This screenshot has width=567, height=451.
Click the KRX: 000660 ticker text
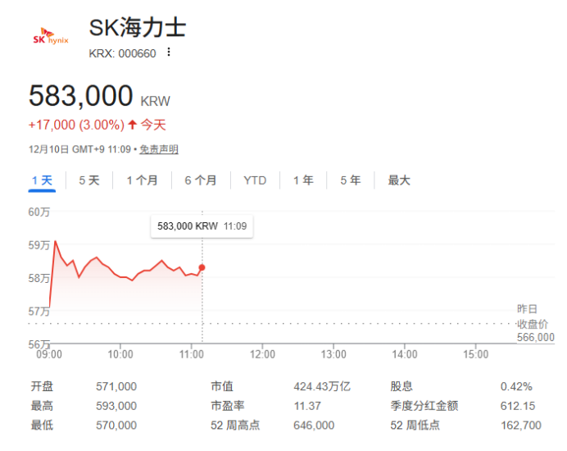point(122,53)
